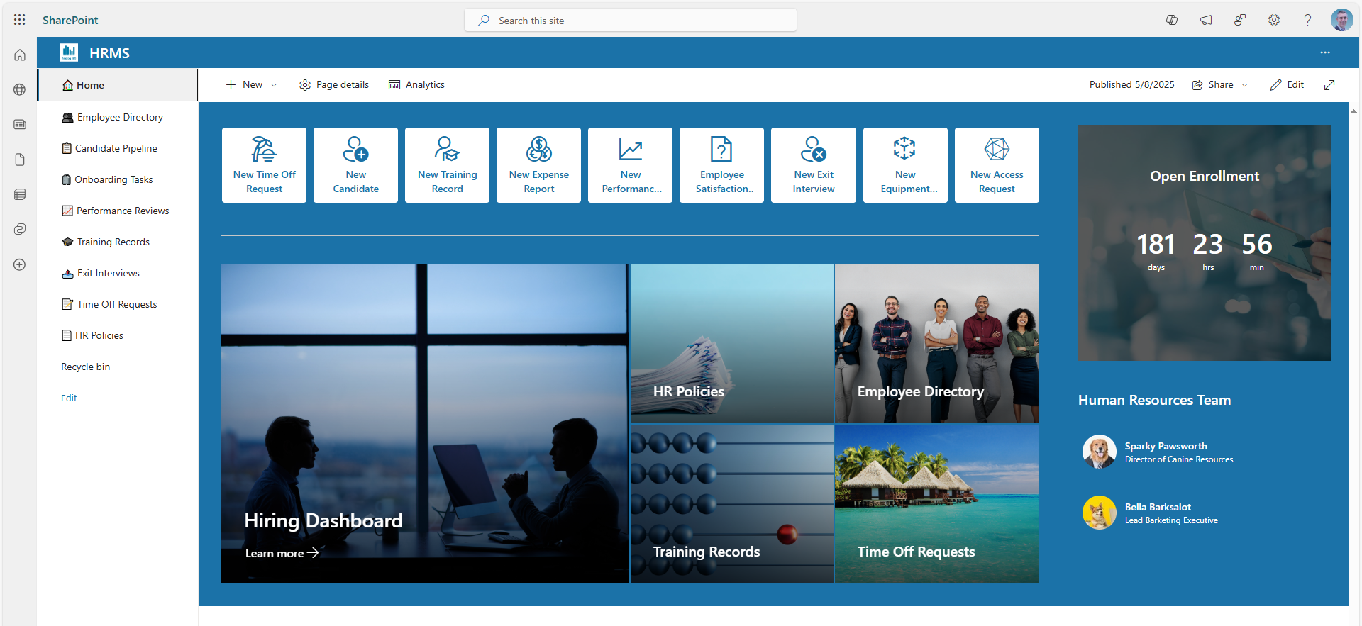Click Edit link under left navigation
This screenshot has height=626, width=1362.
click(x=69, y=398)
